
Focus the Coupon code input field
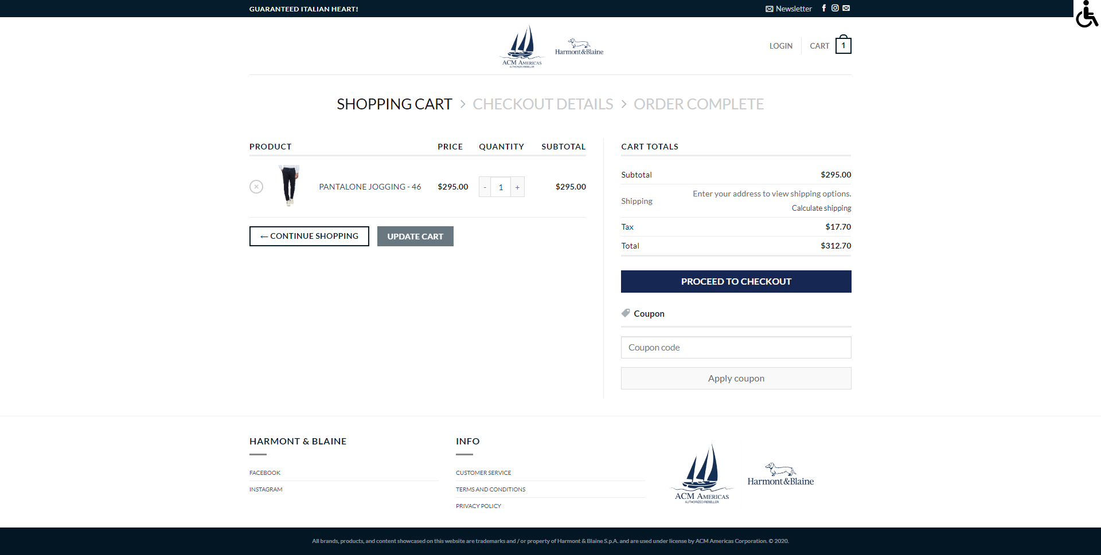point(736,348)
